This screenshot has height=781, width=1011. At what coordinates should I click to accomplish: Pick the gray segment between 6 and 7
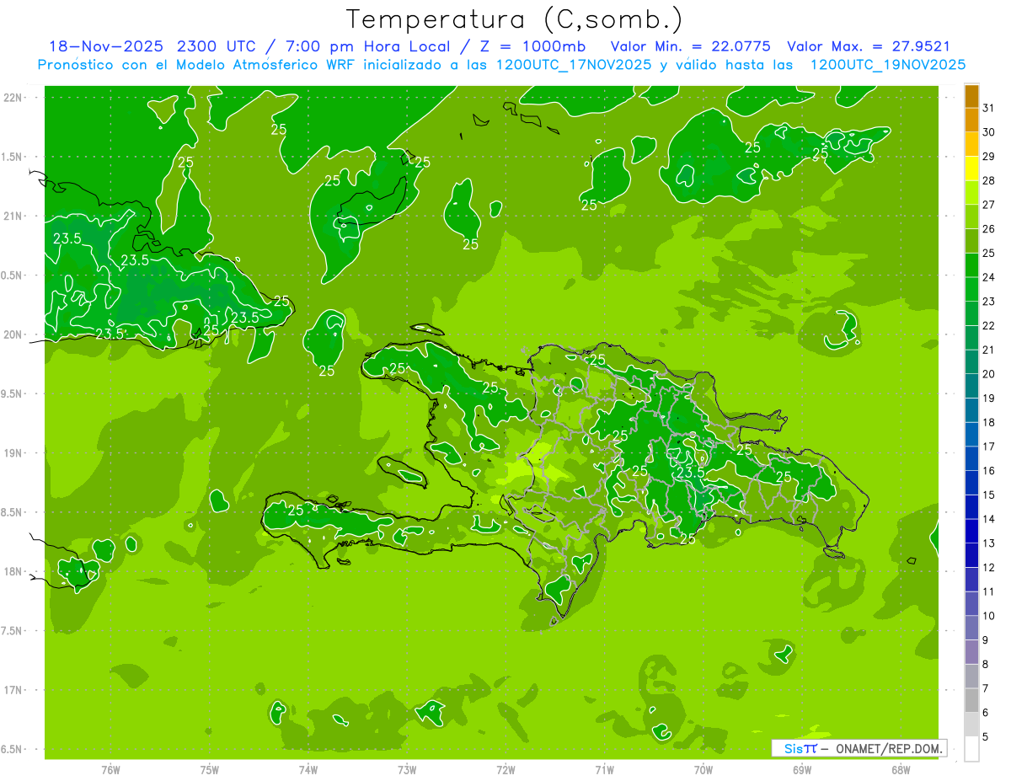(x=971, y=700)
